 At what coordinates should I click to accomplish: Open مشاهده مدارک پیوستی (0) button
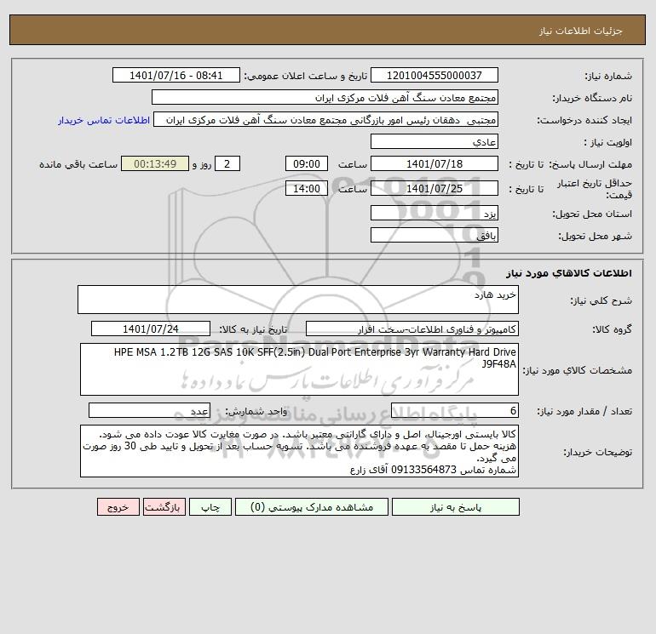pyautogui.click(x=312, y=507)
